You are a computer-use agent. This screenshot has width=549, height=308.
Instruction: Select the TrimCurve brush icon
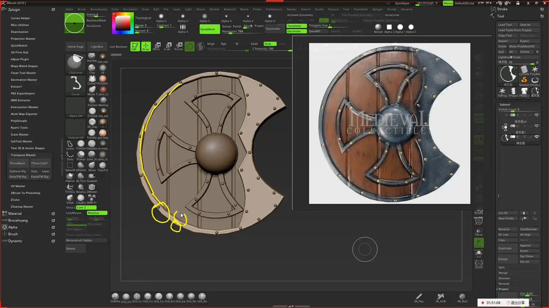70,188
